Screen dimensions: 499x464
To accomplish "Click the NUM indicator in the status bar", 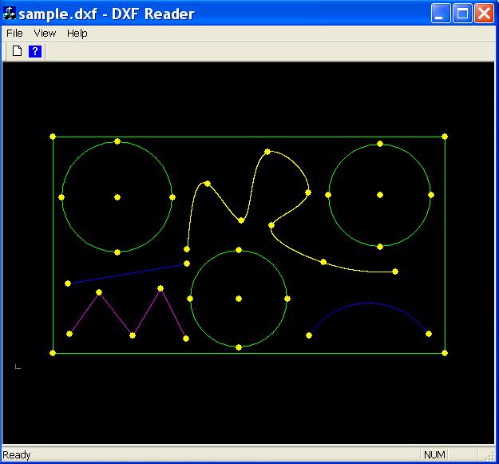I will (434, 454).
